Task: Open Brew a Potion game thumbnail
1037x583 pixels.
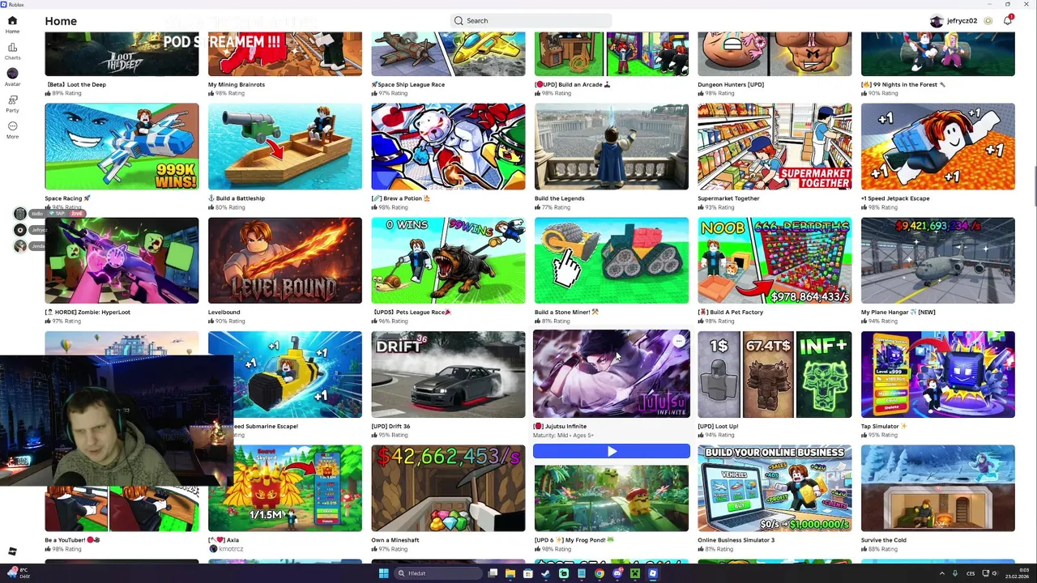Action: click(x=448, y=147)
